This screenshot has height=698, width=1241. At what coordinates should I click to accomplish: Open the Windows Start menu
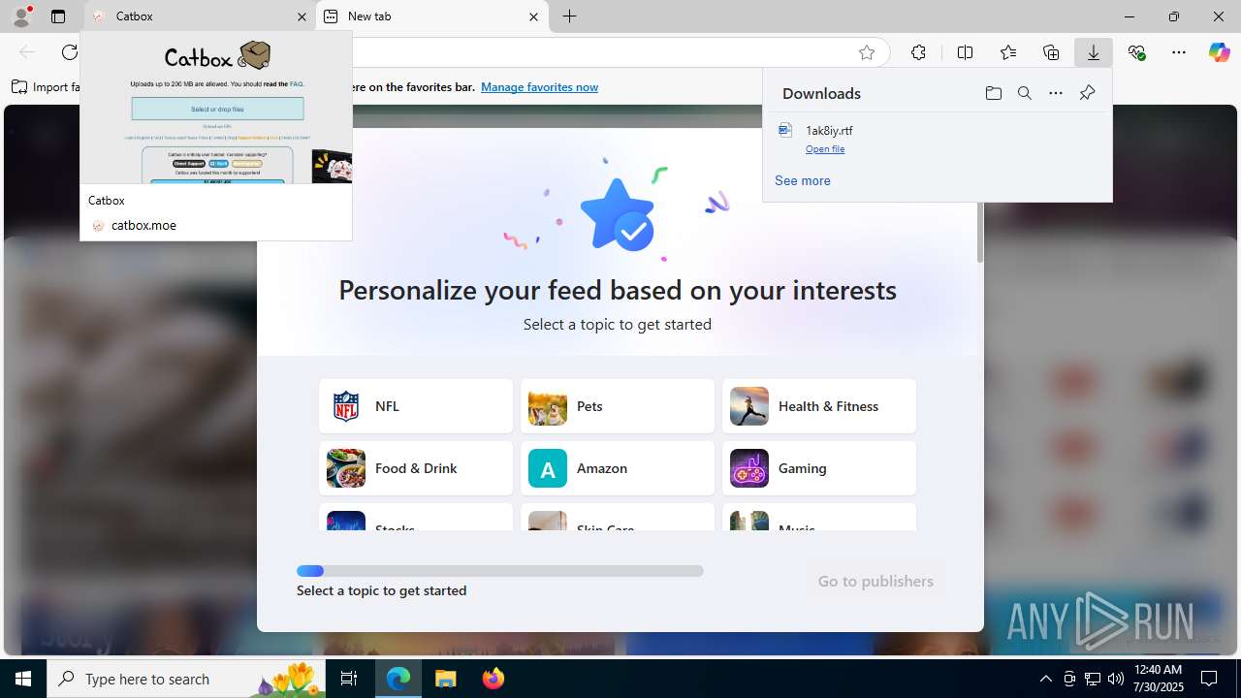tap(23, 679)
